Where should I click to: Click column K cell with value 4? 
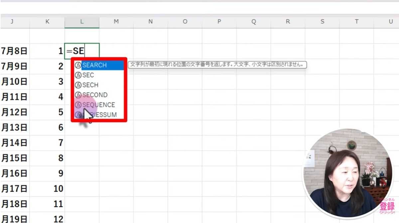coord(47,97)
